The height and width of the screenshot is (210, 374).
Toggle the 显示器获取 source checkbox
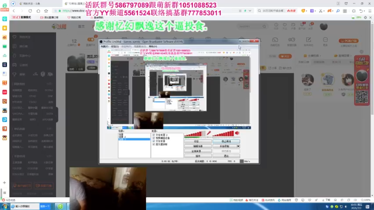pos(154,144)
